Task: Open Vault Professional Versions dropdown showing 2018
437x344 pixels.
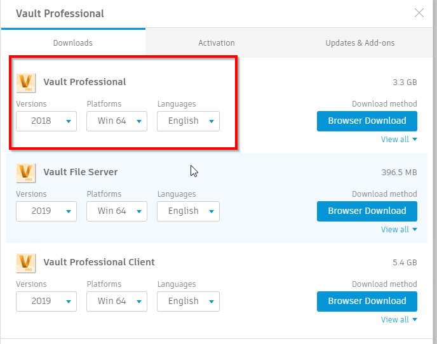Action: (x=46, y=121)
